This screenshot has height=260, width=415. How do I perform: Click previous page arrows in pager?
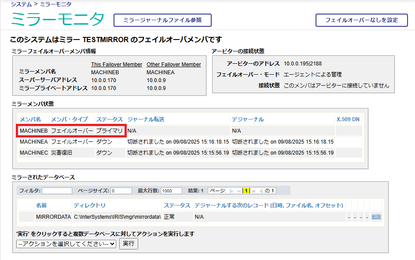click(x=239, y=191)
